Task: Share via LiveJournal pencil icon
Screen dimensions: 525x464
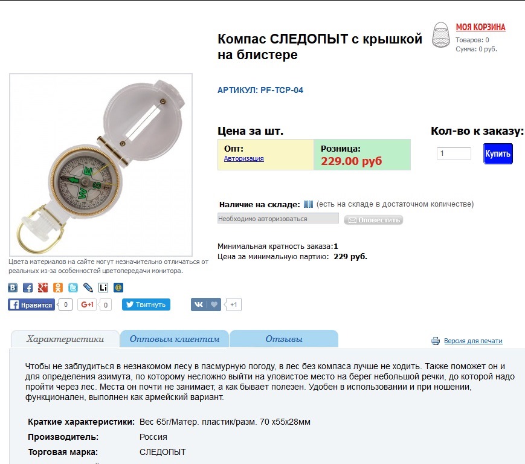Action: 88,288
